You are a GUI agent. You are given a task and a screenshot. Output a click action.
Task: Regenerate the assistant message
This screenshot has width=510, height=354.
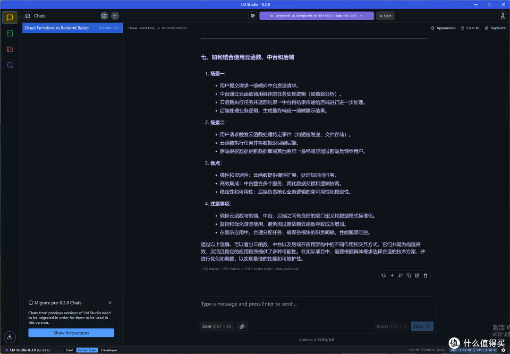383,275
